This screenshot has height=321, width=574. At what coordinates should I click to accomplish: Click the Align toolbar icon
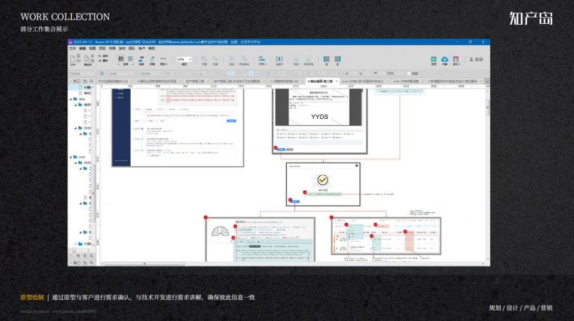(x=262, y=58)
